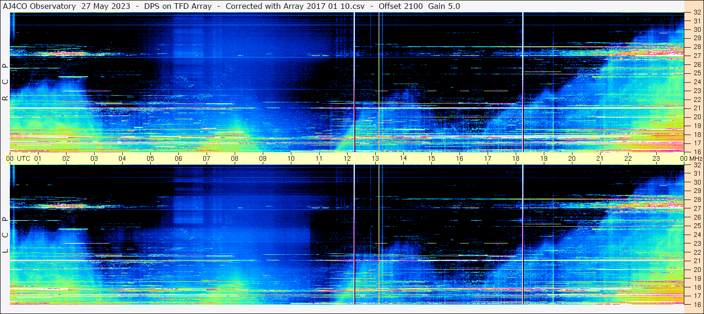Click '22' on the RCP frequency scale
Screen dimensions: 704x314
point(697,100)
